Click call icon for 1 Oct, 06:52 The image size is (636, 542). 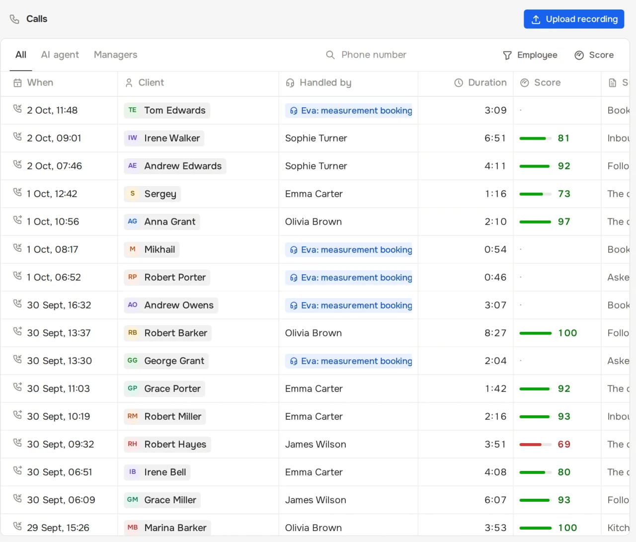[17, 275]
